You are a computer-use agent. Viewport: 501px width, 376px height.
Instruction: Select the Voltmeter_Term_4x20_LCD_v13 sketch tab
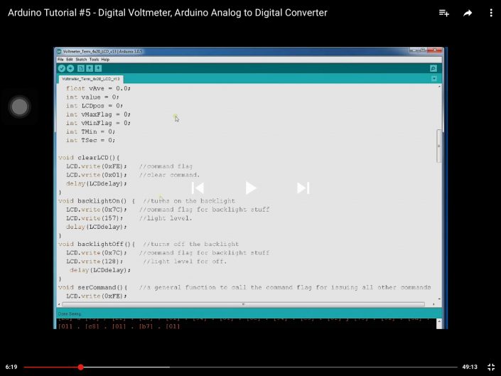click(x=91, y=79)
